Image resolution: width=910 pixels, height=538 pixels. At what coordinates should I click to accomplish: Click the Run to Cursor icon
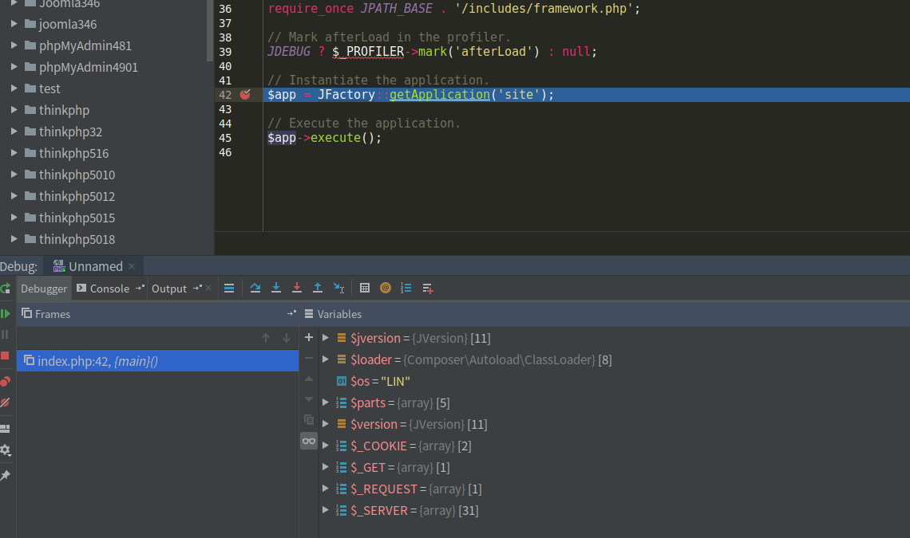tap(338, 288)
